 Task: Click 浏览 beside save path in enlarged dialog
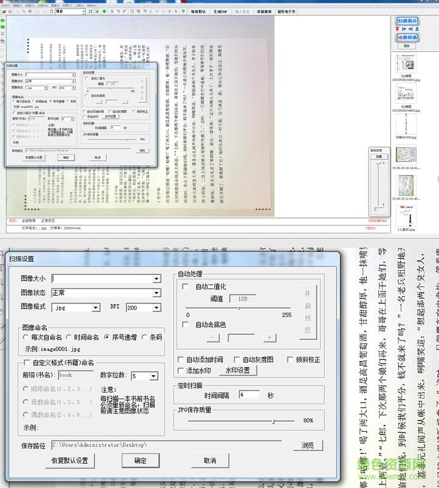coord(308,446)
